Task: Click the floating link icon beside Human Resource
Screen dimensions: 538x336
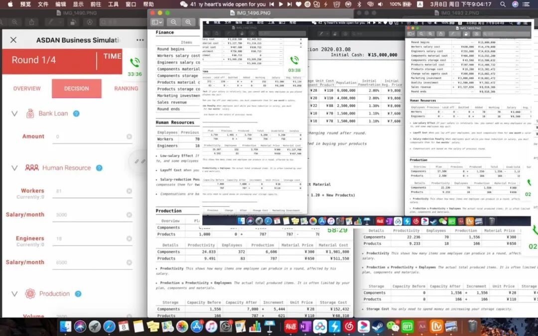Action: tap(139, 161)
